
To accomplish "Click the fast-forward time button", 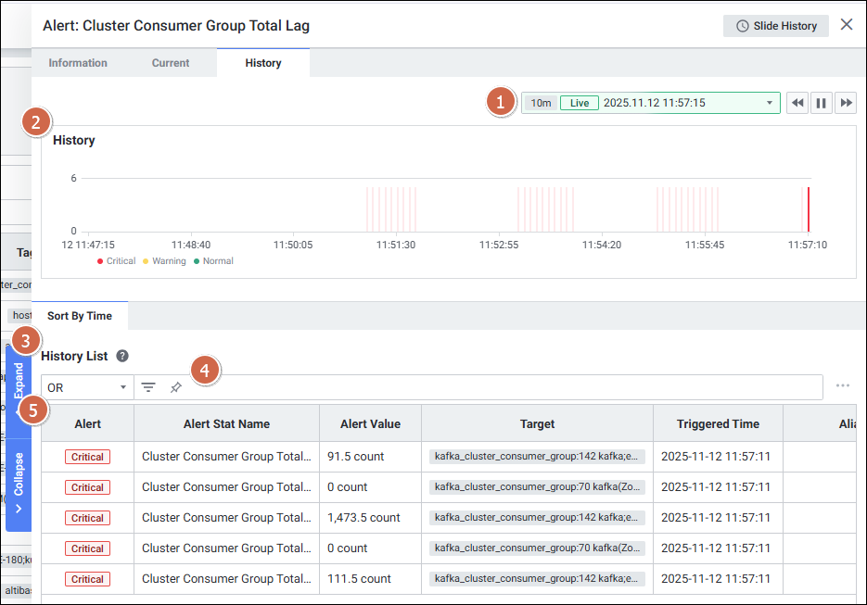I will click(846, 103).
